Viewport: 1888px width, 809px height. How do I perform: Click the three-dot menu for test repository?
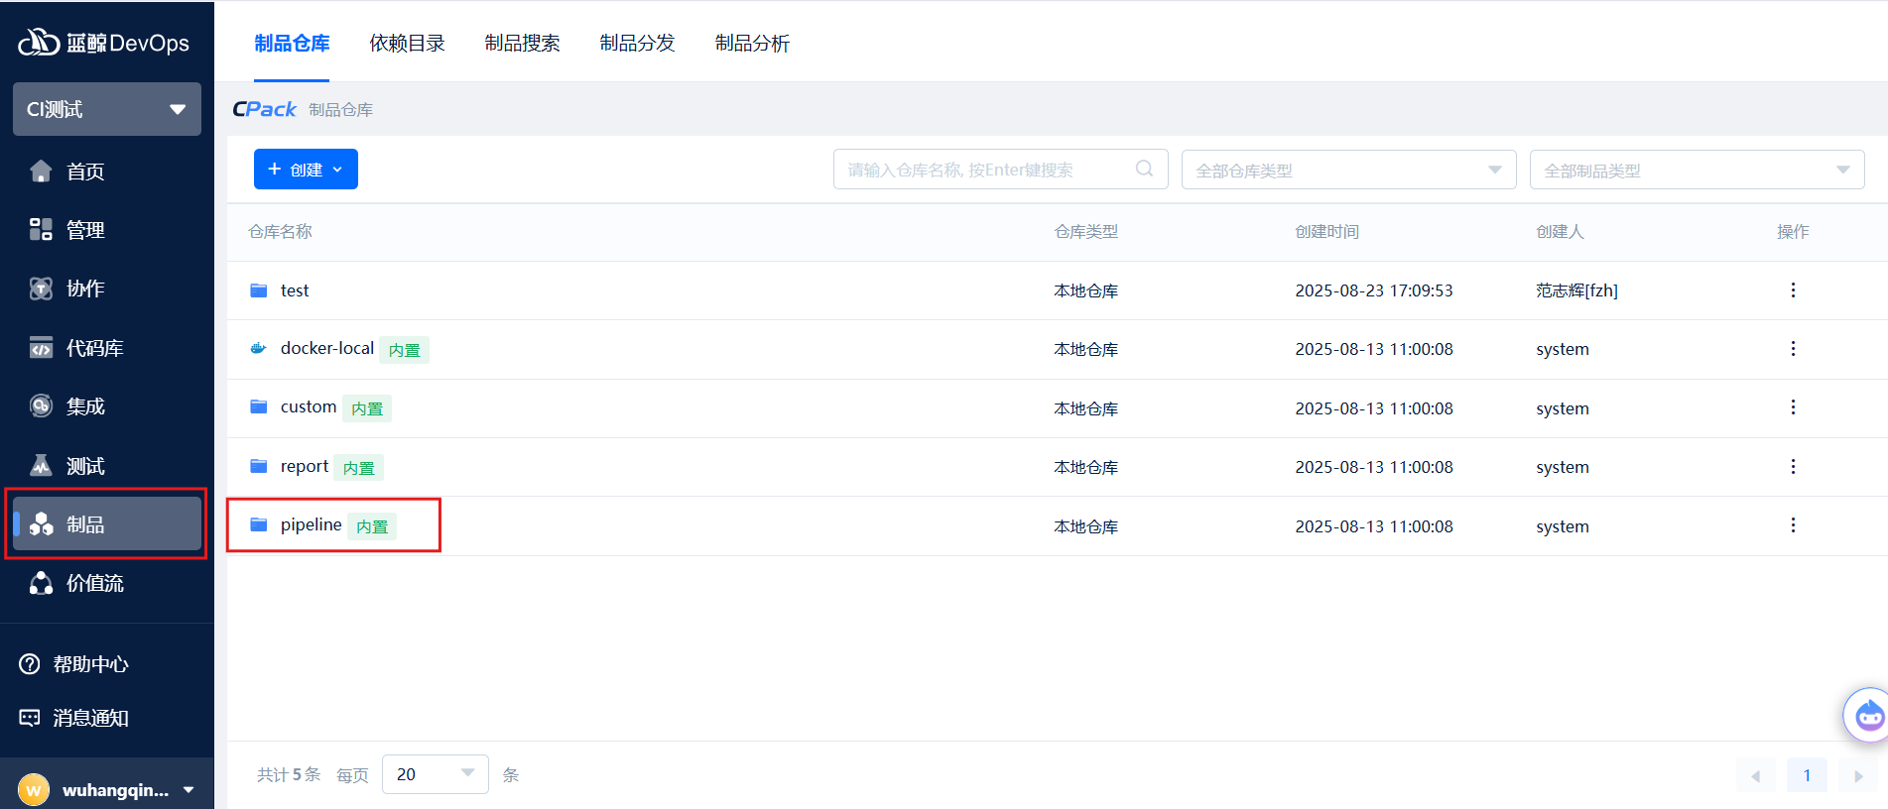tap(1792, 290)
